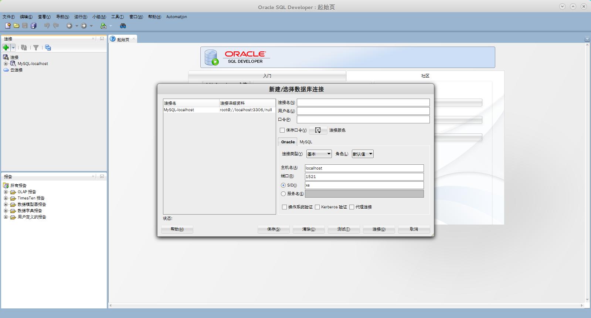The image size is (591, 318).
Task: Select the 服务名 radio button
Action: pyautogui.click(x=283, y=194)
